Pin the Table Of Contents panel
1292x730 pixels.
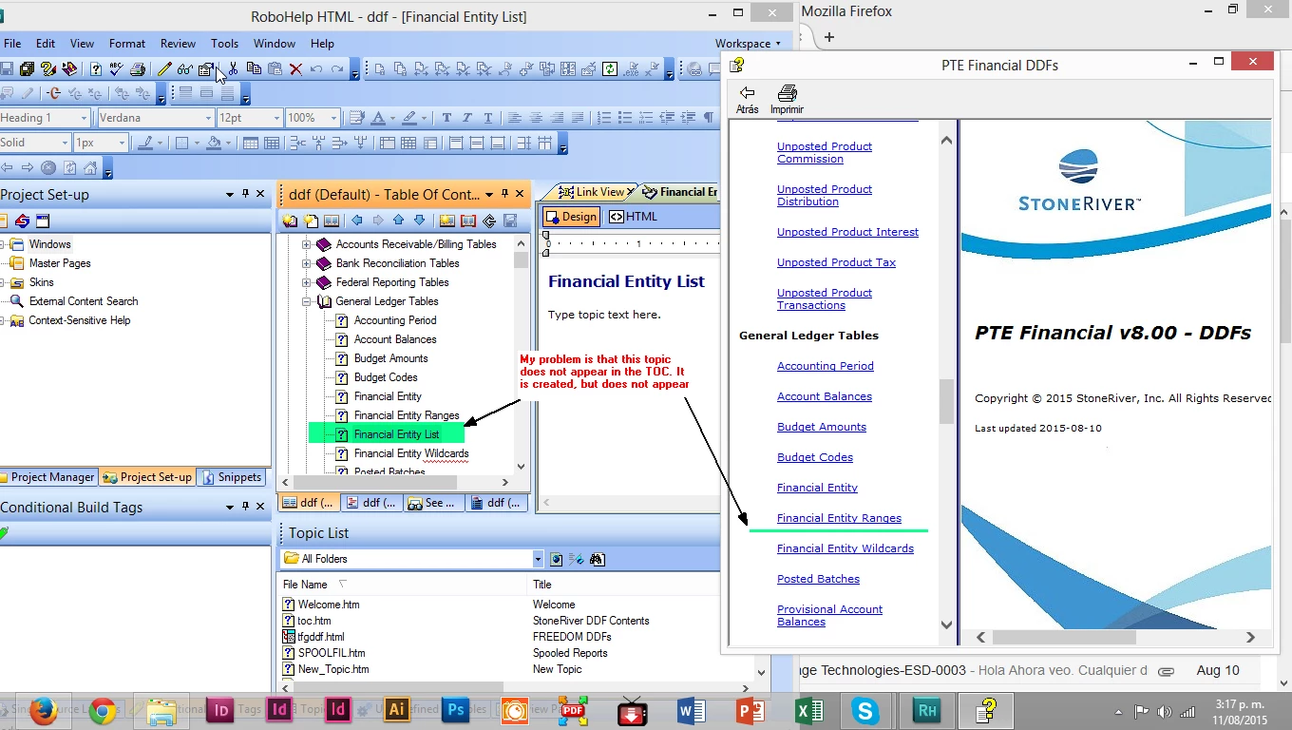click(x=504, y=194)
